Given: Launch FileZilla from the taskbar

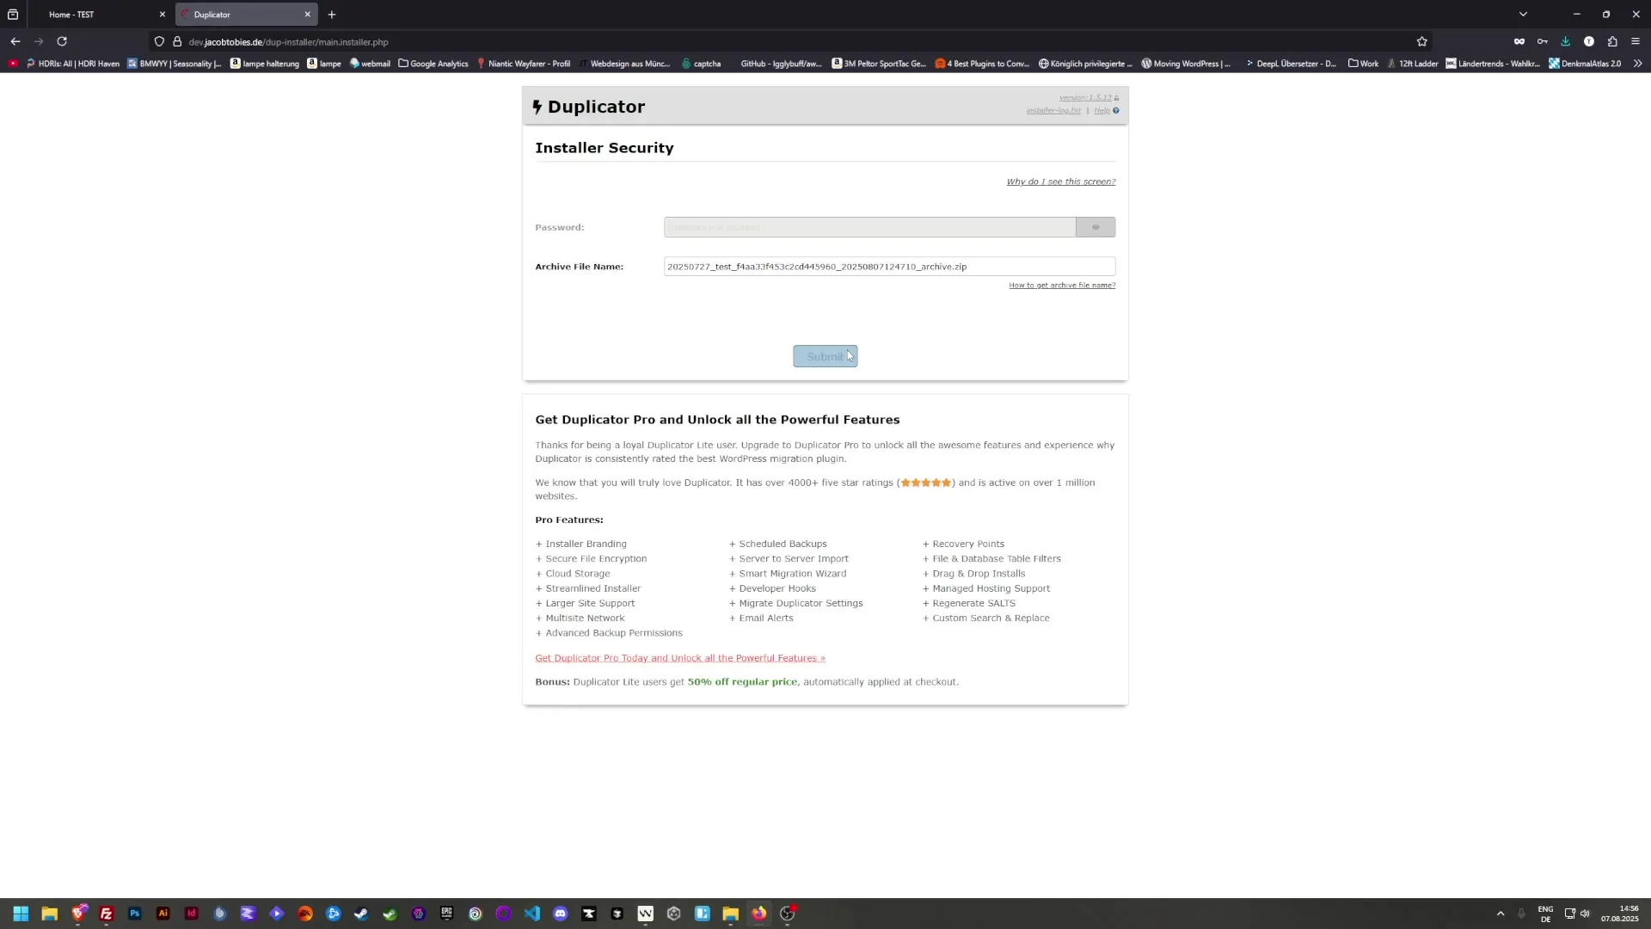Looking at the screenshot, I should [x=107, y=914].
